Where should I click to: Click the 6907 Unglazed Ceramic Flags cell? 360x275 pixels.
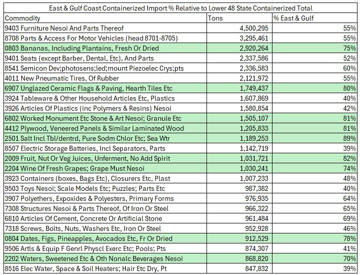[88, 88]
